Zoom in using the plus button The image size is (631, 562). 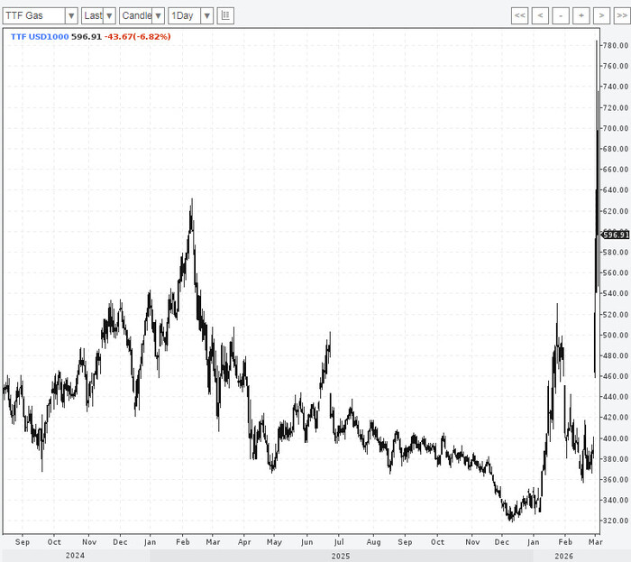(x=581, y=15)
